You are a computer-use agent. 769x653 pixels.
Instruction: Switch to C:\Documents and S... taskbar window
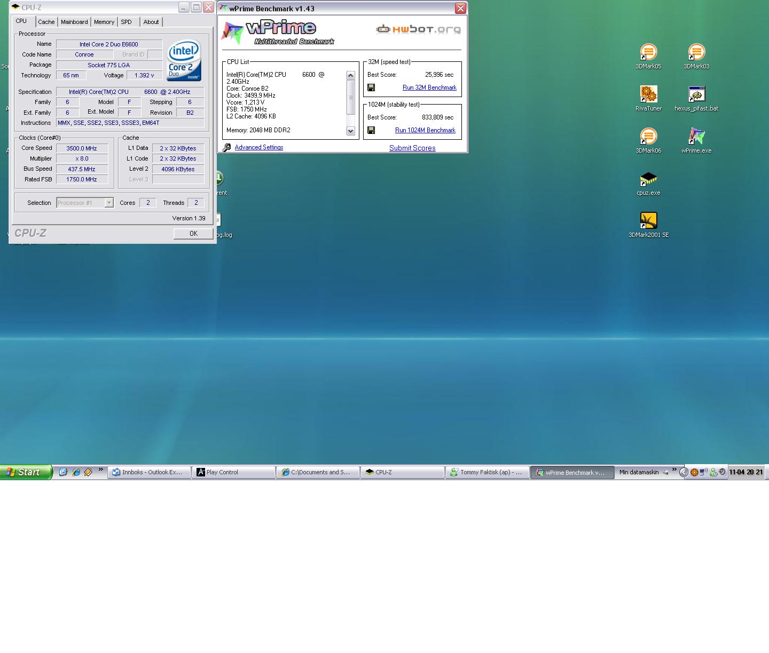pos(318,472)
